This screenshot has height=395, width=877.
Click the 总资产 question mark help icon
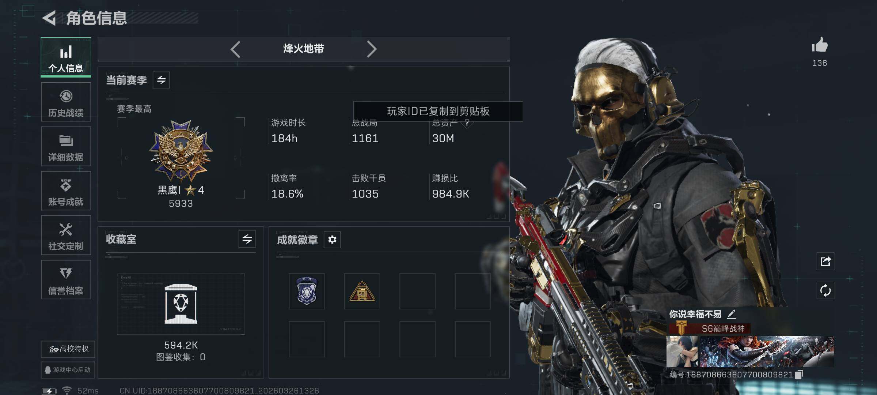[467, 123]
